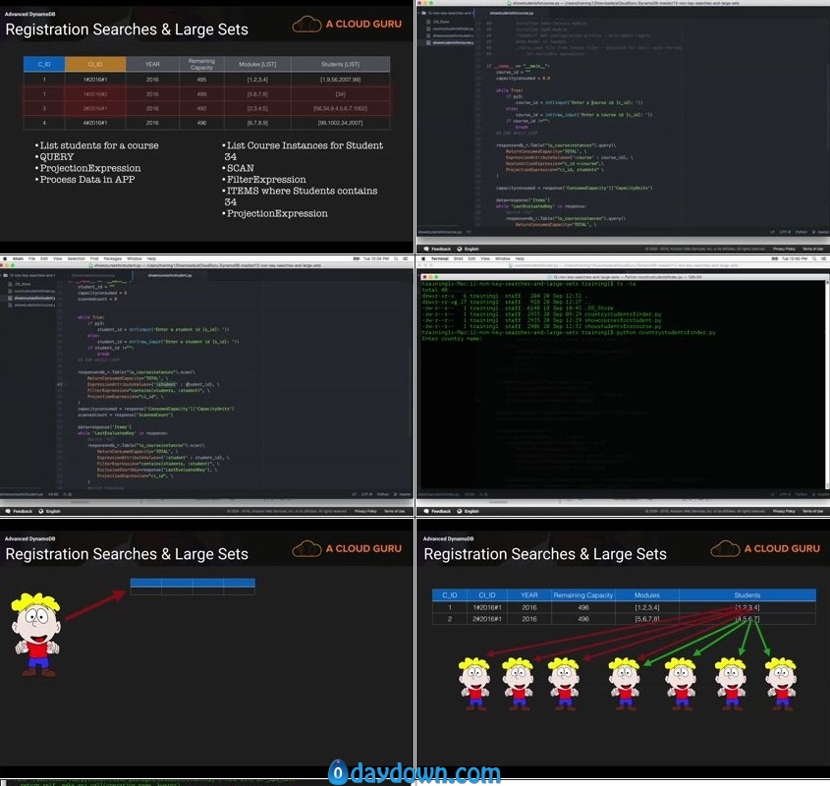The image size is (830, 786).
Task: Click the Remaining Capacity header in the bottom-right table
Action: (583, 594)
